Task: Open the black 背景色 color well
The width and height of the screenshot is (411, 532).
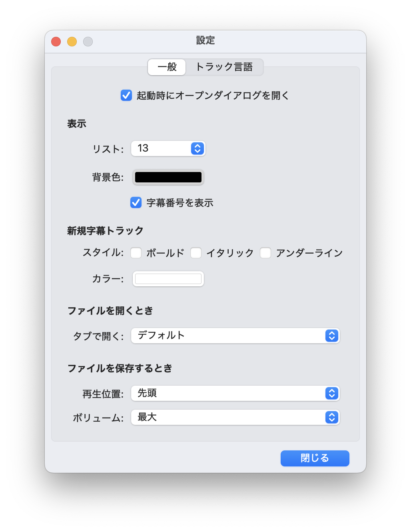Action: pos(168,177)
